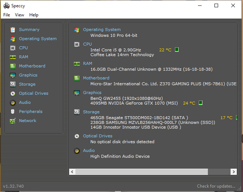
Task: Click the CPU chip icon in sidebar
Action: 13,48
